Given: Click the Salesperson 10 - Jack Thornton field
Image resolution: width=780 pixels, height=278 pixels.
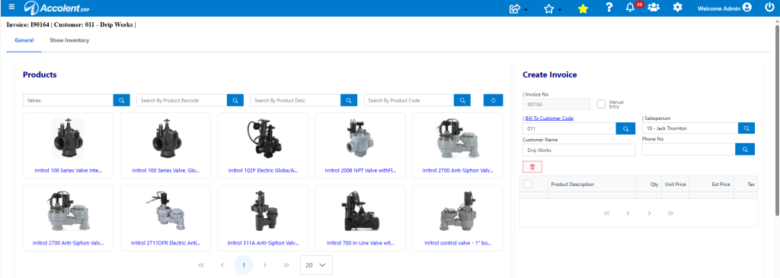Looking at the screenshot, I should 690,128.
